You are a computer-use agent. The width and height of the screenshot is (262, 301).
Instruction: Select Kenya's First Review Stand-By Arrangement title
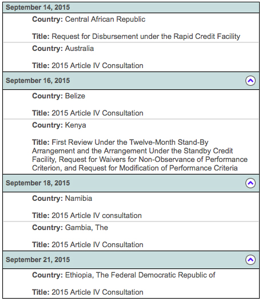click(140, 155)
